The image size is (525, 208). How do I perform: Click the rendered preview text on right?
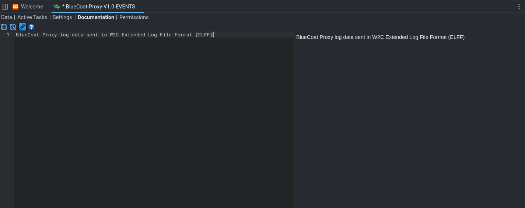click(380, 37)
